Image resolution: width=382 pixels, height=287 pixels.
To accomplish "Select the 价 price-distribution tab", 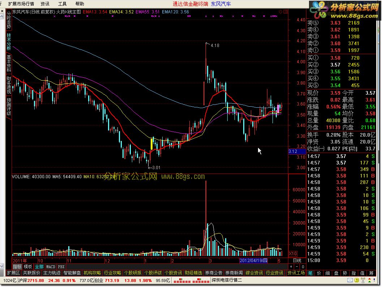I will pyautogui.click(x=319, y=273).
